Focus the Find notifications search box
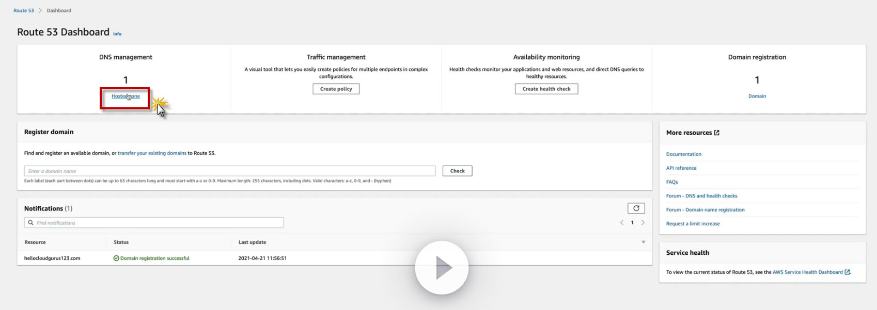The image size is (877, 310). pos(154,223)
